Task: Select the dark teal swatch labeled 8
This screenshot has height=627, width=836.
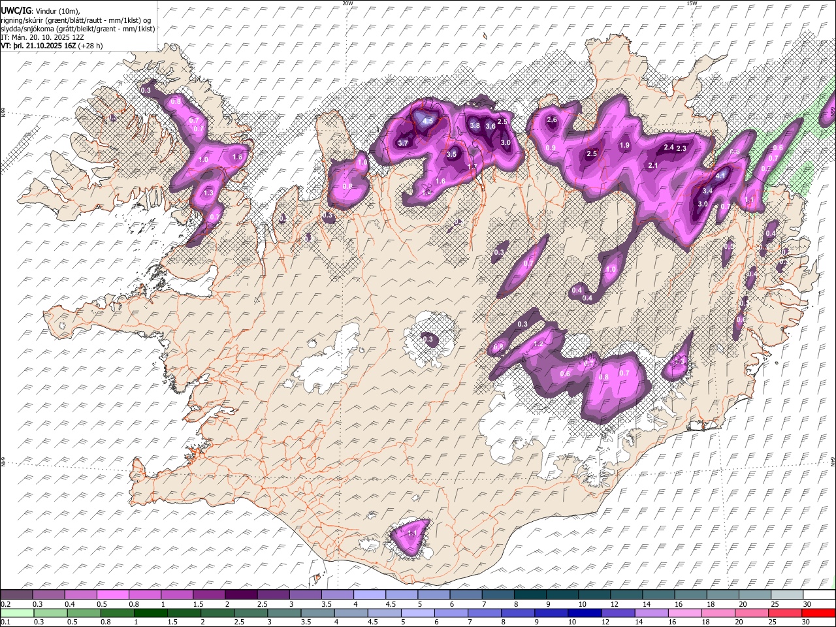Action: click(x=530, y=594)
